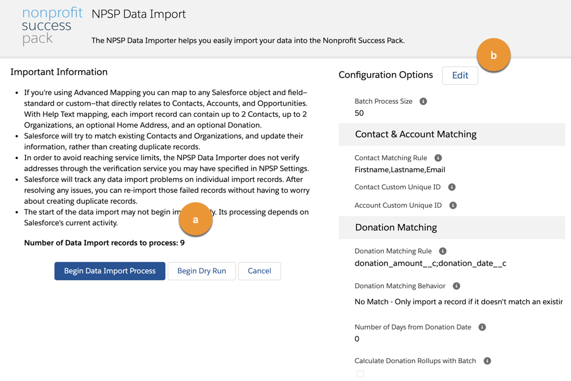Click the Nonprofit Success Pack logo
The width and height of the screenshot is (571, 381).
click(51, 27)
